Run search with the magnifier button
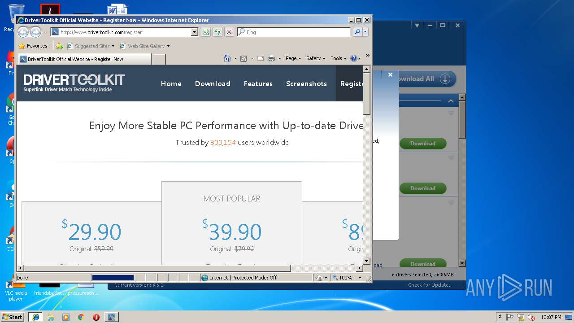This screenshot has height=323, width=574. pyautogui.click(x=357, y=32)
